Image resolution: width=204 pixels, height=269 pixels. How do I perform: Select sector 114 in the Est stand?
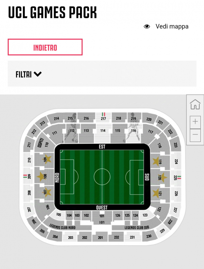point(103,133)
